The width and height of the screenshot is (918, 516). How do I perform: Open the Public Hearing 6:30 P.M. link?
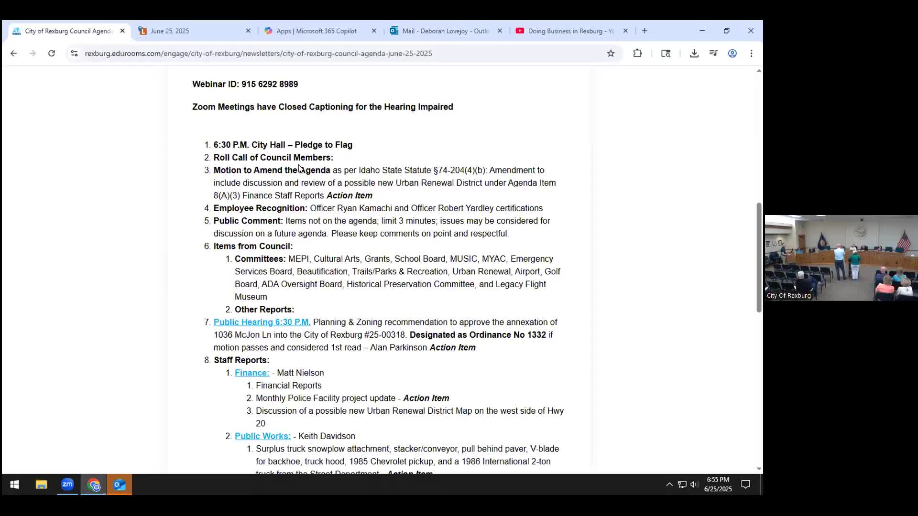pos(262,322)
